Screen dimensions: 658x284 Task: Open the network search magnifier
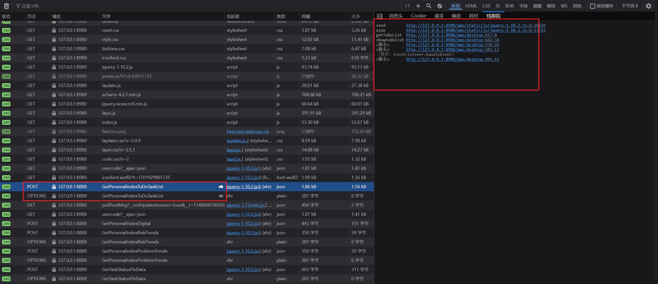(x=429, y=6)
